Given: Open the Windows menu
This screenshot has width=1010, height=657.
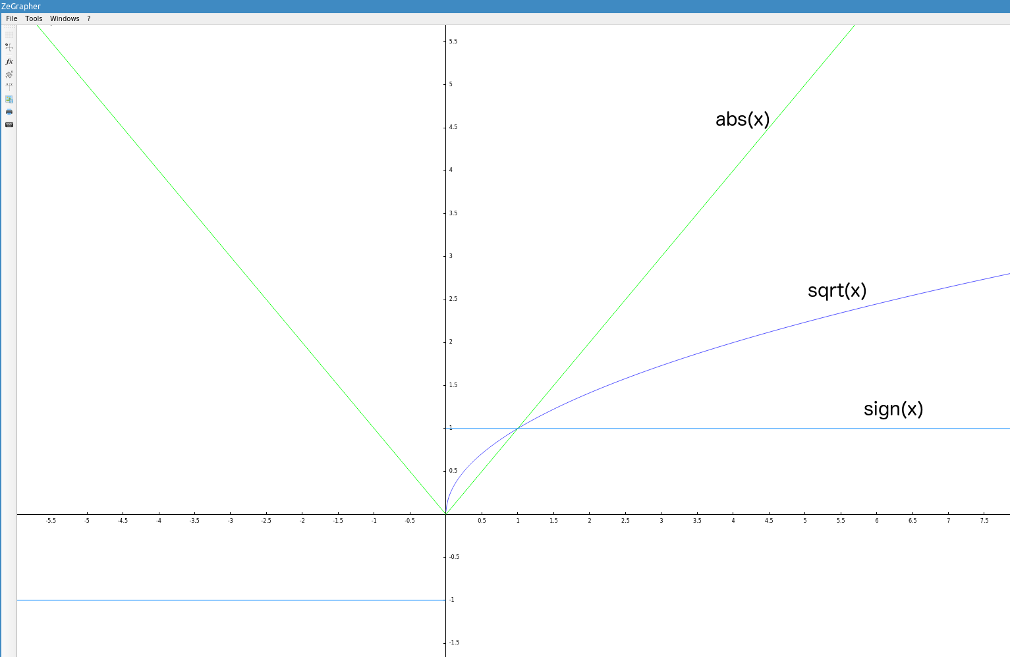Looking at the screenshot, I should tap(65, 18).
